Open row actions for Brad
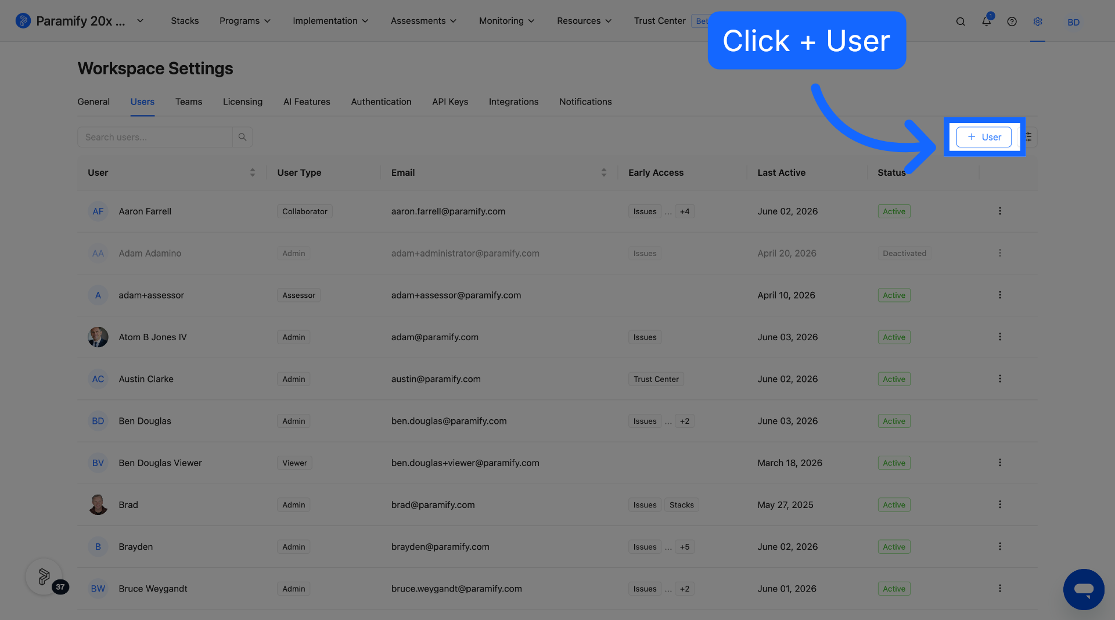This screenshot has width=1115, height=620. coord(999,504)
